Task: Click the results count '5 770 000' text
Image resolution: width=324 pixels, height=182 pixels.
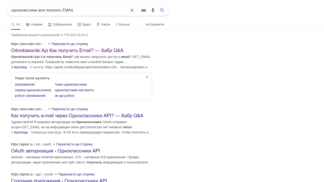Action: tap(68, 35)
